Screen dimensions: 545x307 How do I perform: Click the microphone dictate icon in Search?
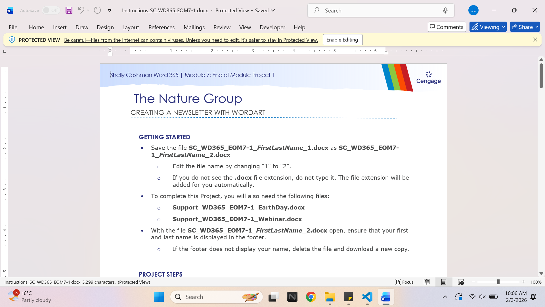tap(445, 11)
